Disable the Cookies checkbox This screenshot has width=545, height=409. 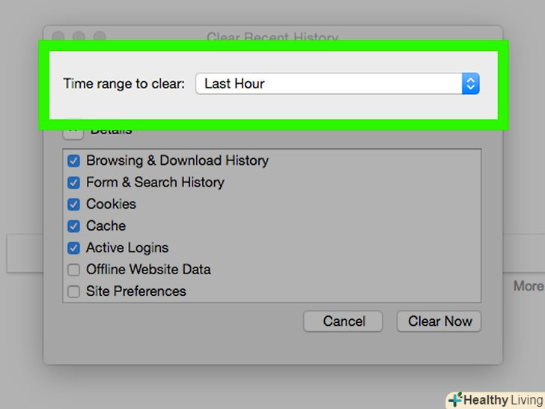pyautogui.click(x=73, y=204)
